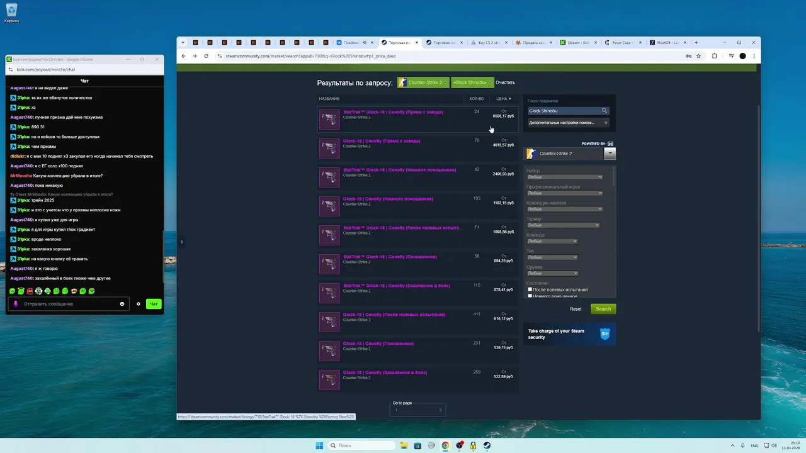Open the 'Коллекция наклеек' dropdown
806x453 pixels.
[565, 209]
